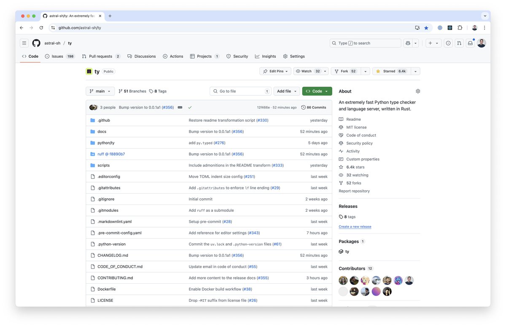Open the Projects tab
The height and width of the screenshot is (327, 506).
click(205, 56)
